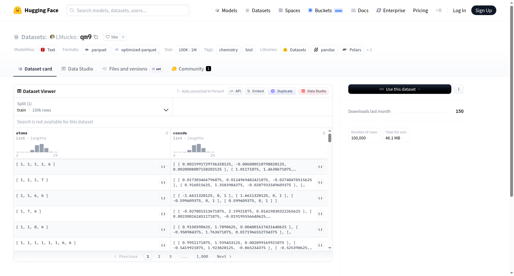Go to page 2 of the dataset viewer

(159, 256)
